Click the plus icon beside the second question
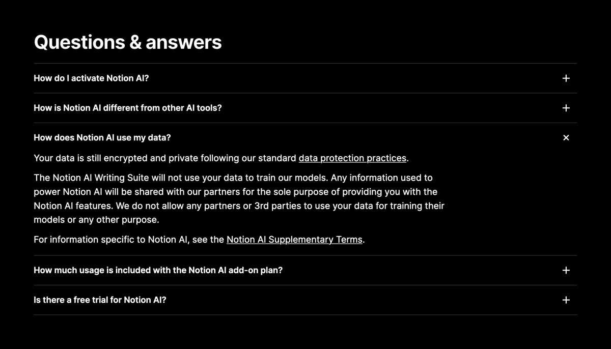Image resolution: width=611 pixels, height=349 pixels. [566, 108]
